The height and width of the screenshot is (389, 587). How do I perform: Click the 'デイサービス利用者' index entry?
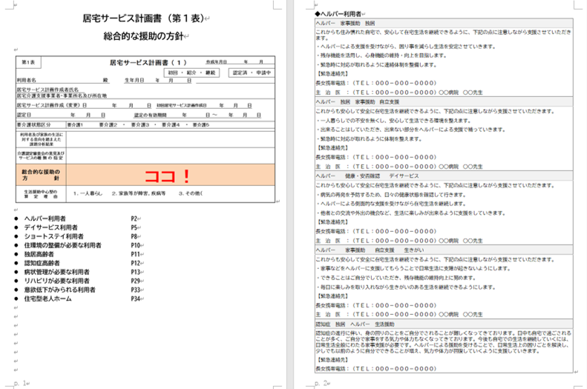pyautogui.click(x=51, y=227)
